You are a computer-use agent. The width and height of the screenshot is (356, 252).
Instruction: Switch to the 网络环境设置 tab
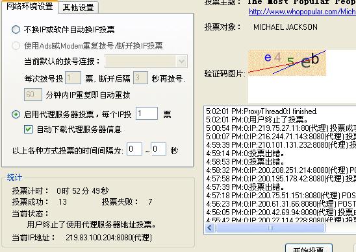click(x=29, y=6)
